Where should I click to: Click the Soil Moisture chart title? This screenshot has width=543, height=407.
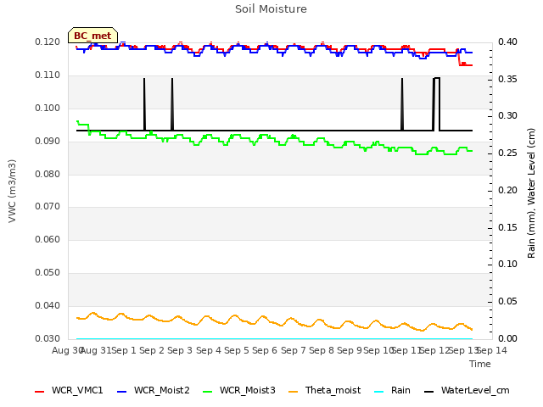tap(271, 9)
